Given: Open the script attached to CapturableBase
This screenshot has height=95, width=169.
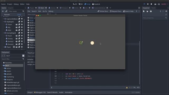Looking at the screenshot, I should pos(19,19).
